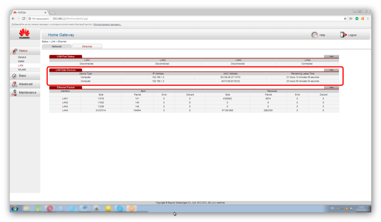Expand the Maintenance section in the sidebar
The width and height of the screenshot is (381, 222).
tap(25, 93)
